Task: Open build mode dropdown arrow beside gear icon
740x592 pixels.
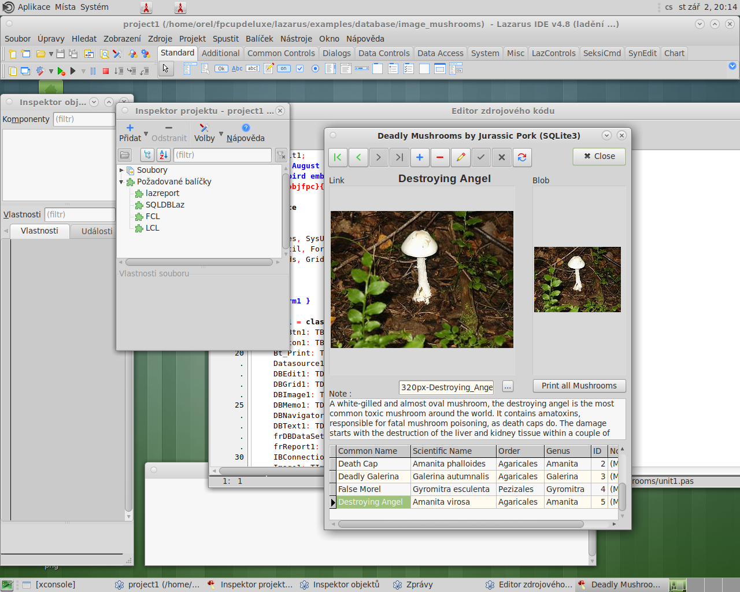Action: 51,72
